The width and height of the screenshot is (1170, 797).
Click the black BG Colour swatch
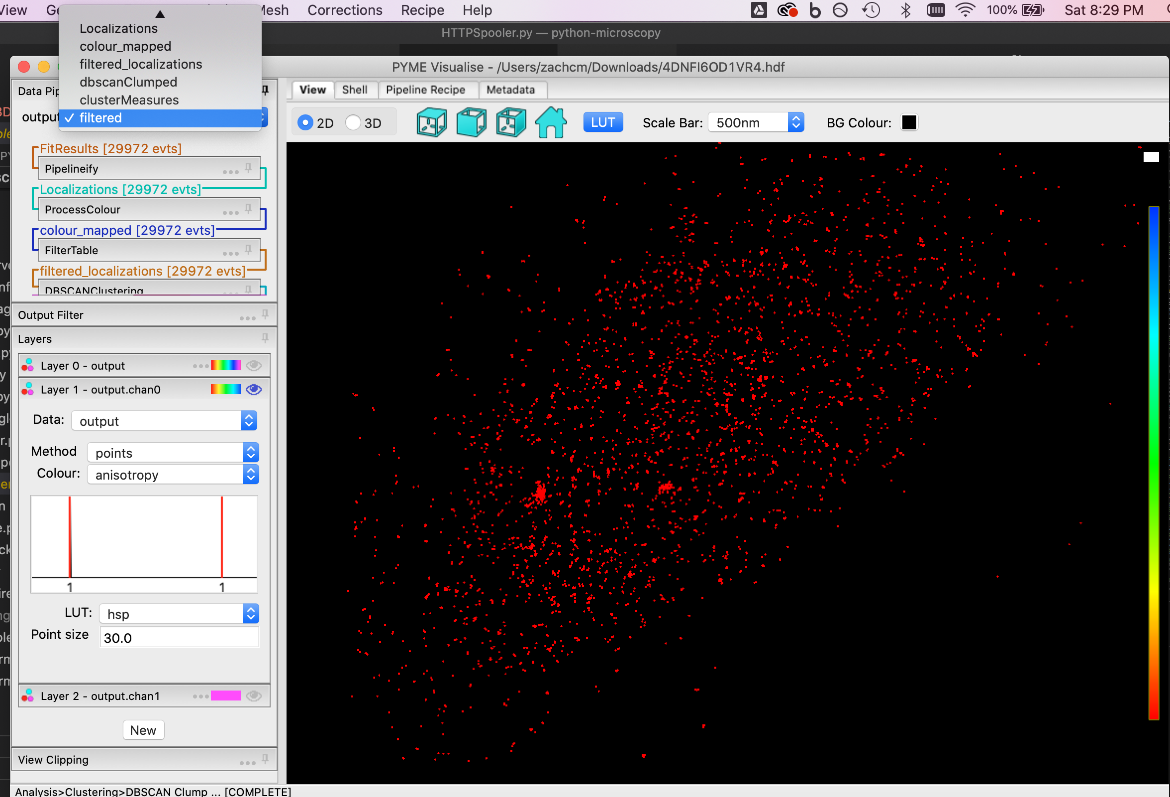coord(909,122)
